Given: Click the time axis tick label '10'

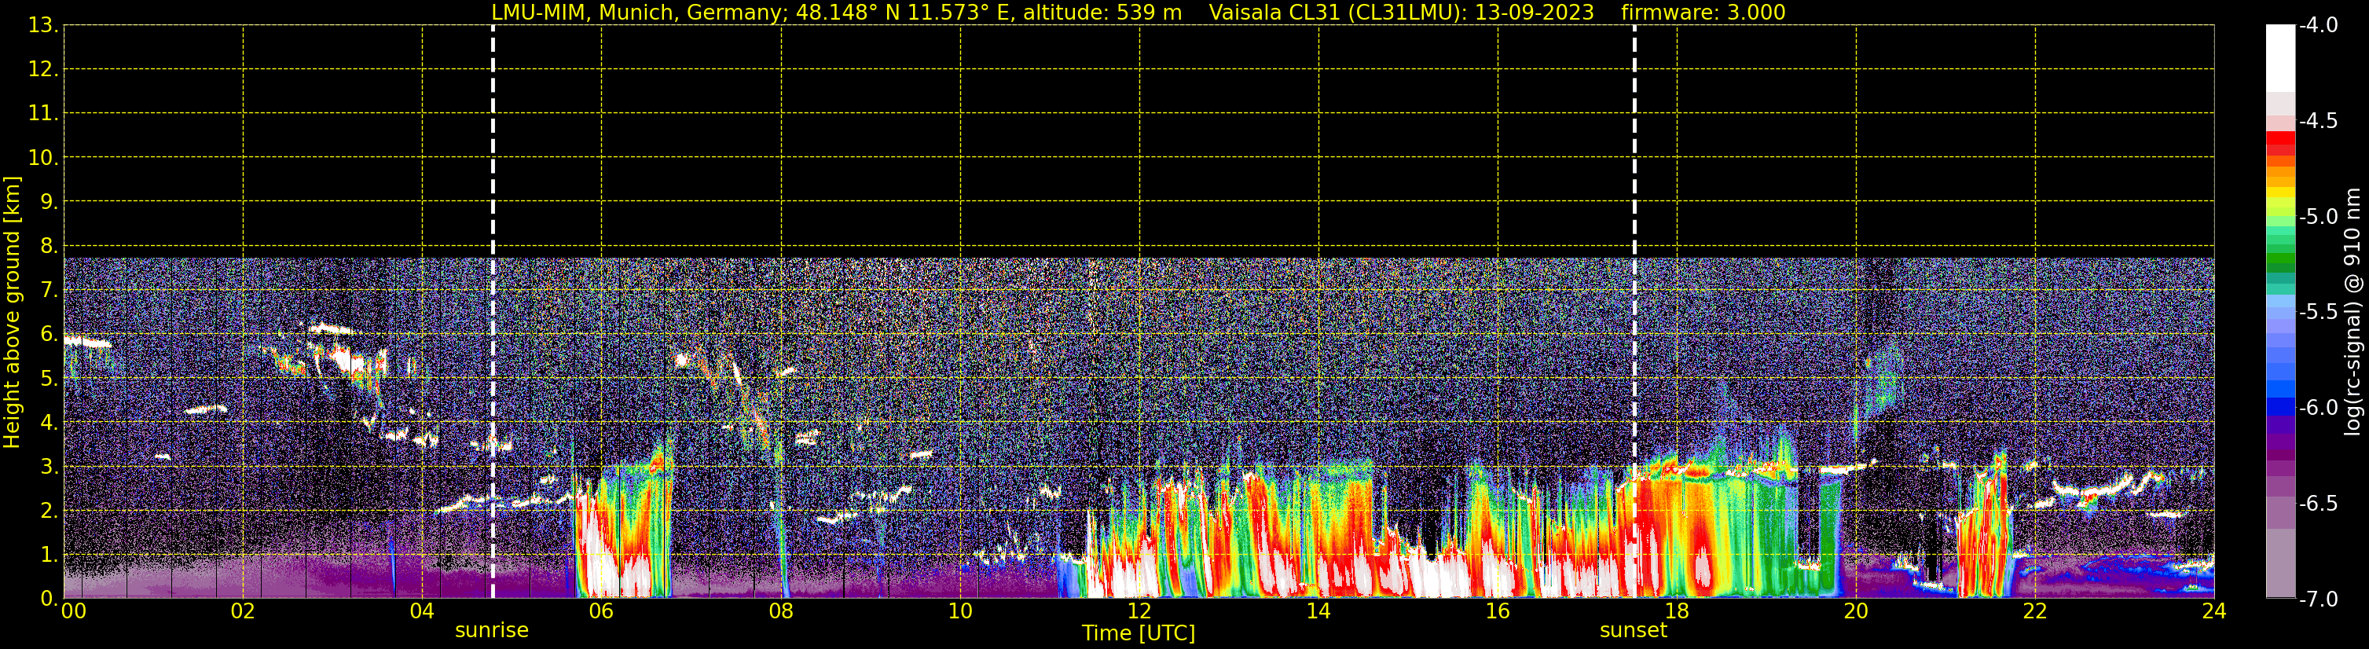Looking at the screenshot, I should [x=960, y=611].
